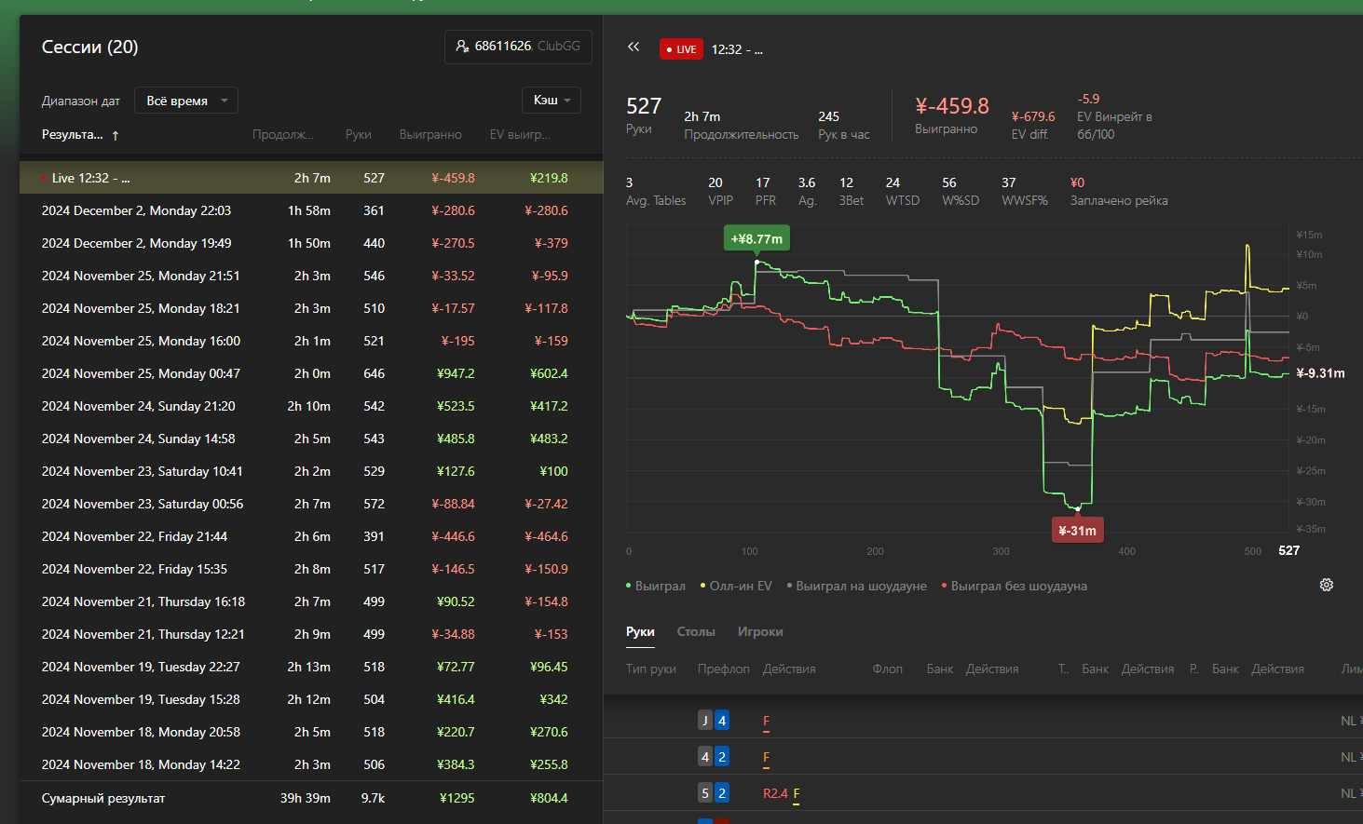
Task: Open the hand row with cards J 4
Action: click(x=983, y=721)
